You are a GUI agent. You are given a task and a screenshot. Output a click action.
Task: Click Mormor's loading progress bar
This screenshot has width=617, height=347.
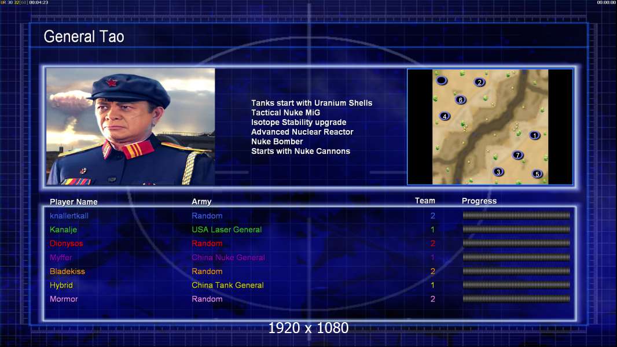pyautogui.click(x=516, y=298)
